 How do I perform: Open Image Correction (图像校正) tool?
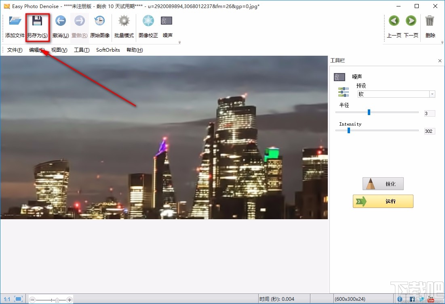(148, 21)
